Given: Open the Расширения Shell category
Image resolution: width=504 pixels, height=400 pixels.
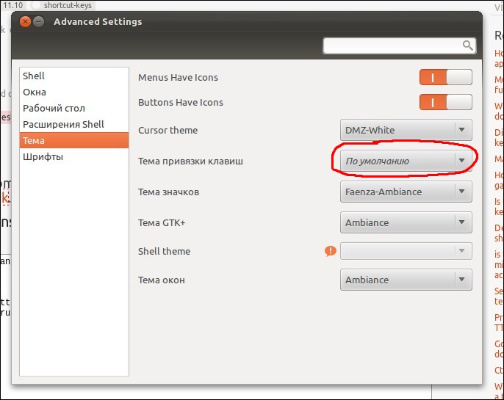Looking at the screenshot, I should click(63, 124).
